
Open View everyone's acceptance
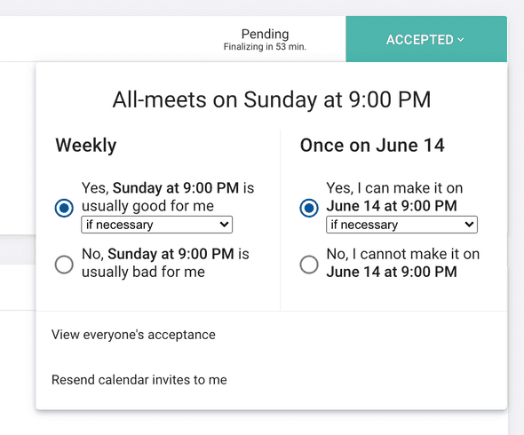click(133, 335)
